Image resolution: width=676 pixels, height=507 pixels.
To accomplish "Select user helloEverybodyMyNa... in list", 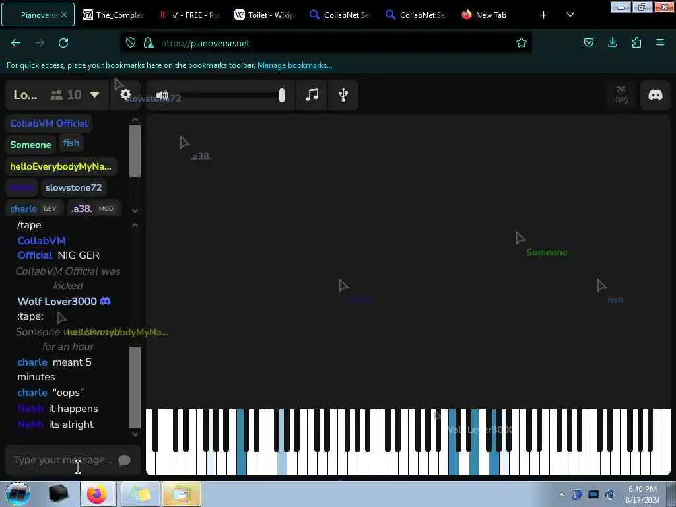I will pos(61,166).
